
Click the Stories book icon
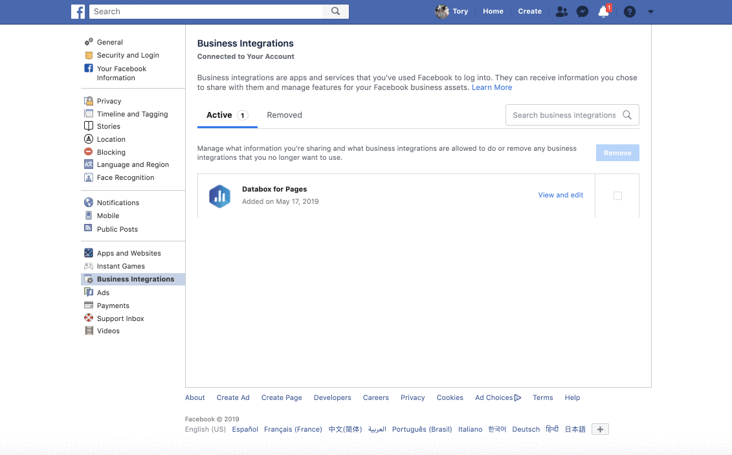[89, 126]
